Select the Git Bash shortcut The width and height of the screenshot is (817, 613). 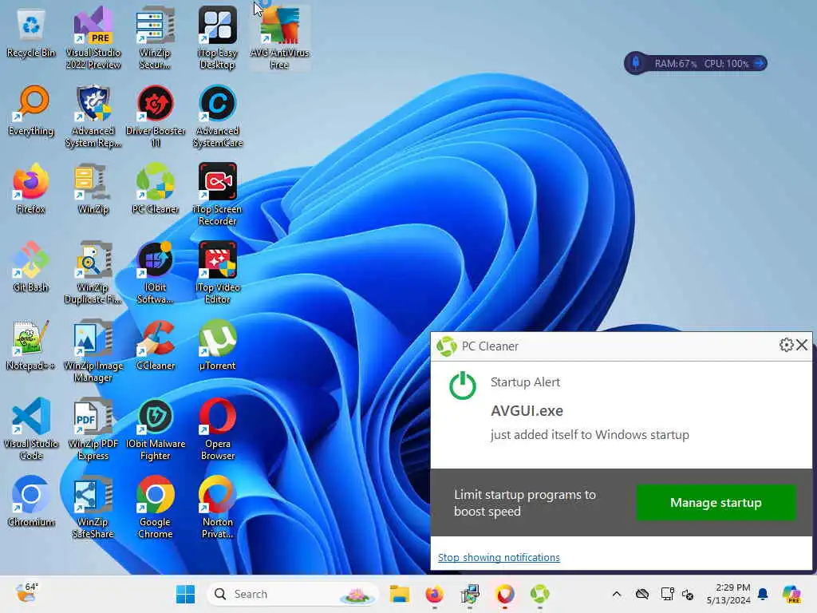pos(31,267)
